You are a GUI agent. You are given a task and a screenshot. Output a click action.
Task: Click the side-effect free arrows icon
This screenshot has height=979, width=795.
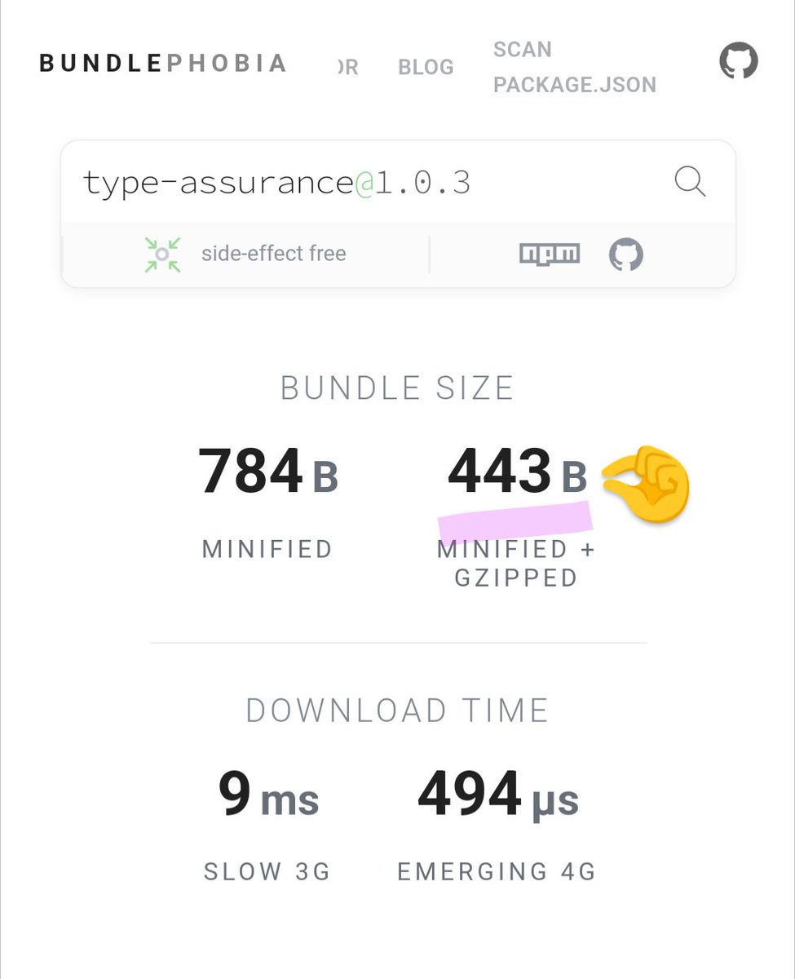[x=162, y=255]
